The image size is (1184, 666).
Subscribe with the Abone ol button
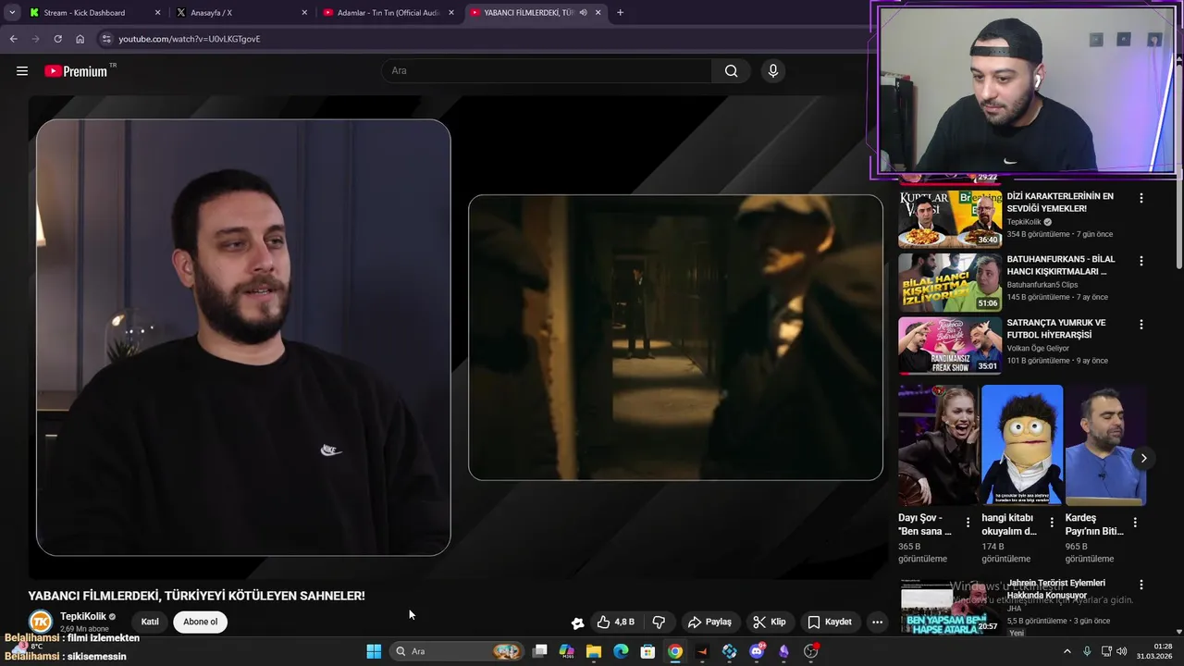tap(200, 622)
